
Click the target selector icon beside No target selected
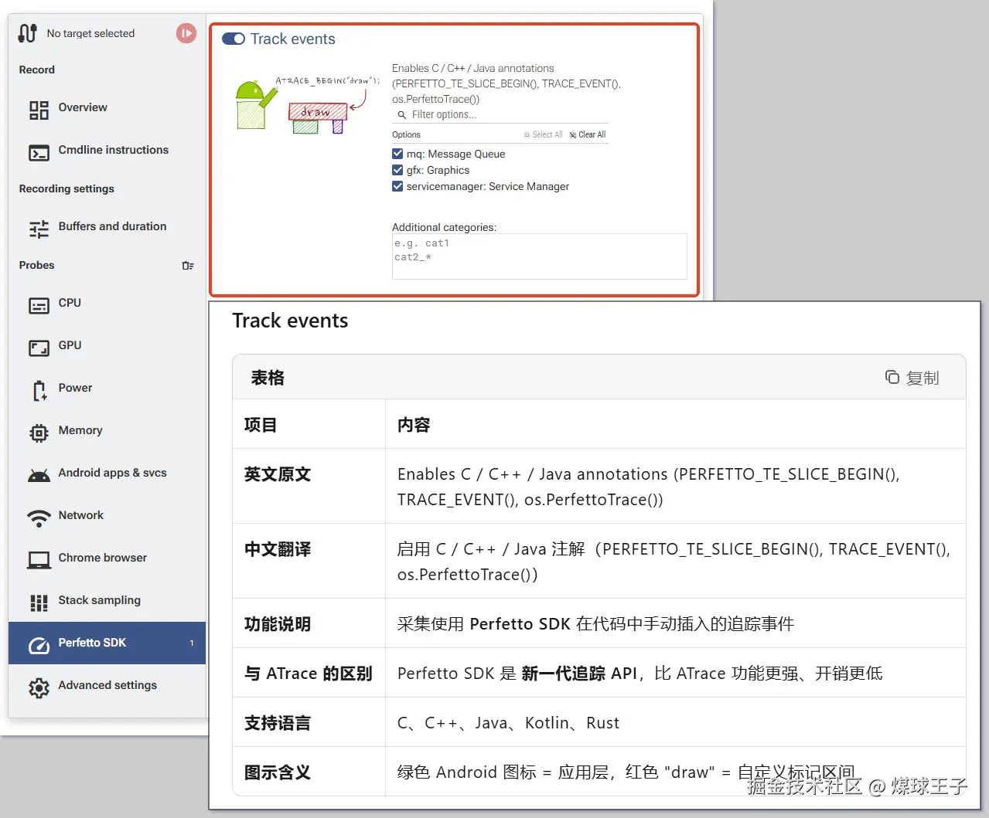28,33
